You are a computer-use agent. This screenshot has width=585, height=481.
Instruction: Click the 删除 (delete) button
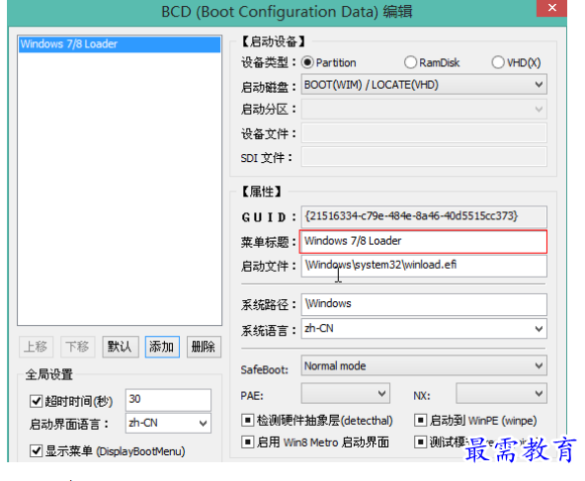click(205, 347)
